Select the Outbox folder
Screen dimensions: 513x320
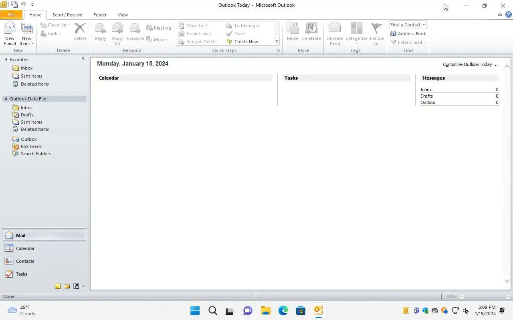[x=28, y=139]
